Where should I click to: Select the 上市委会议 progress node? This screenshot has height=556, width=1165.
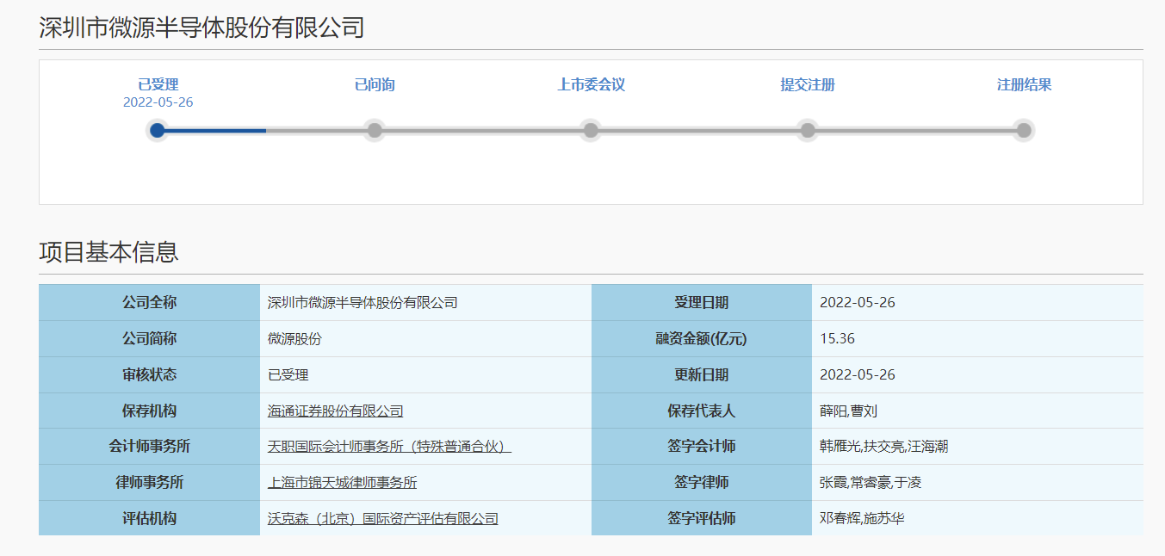coord(590,131)
